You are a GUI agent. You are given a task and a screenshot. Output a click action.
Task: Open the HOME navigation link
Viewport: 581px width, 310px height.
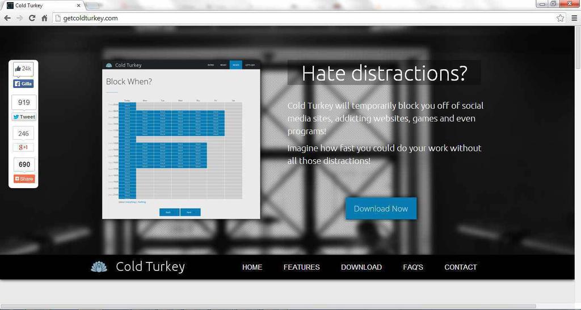(252, 267)
